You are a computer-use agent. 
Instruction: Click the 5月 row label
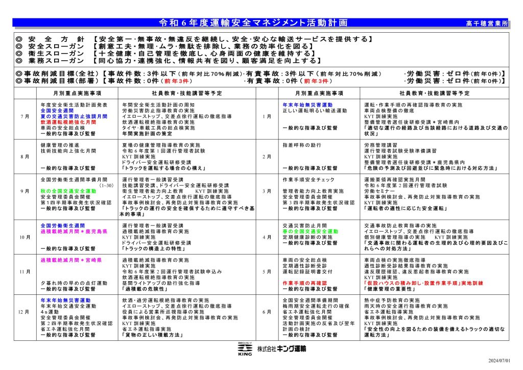[267, 271]
